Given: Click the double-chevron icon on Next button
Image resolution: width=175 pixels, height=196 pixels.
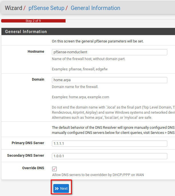Looking at the screenshot, I should [57, 189].
